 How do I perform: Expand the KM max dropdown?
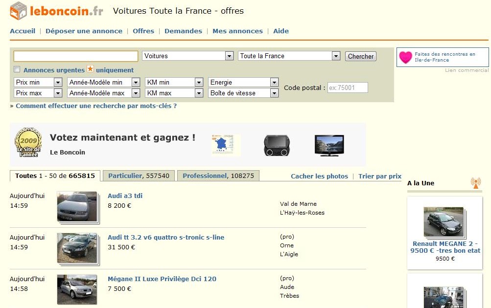(174, 93)
